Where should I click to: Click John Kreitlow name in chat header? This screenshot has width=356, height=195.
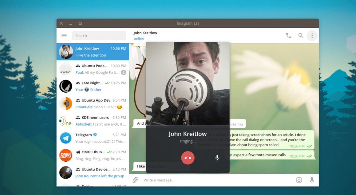[x=145, y=33]
